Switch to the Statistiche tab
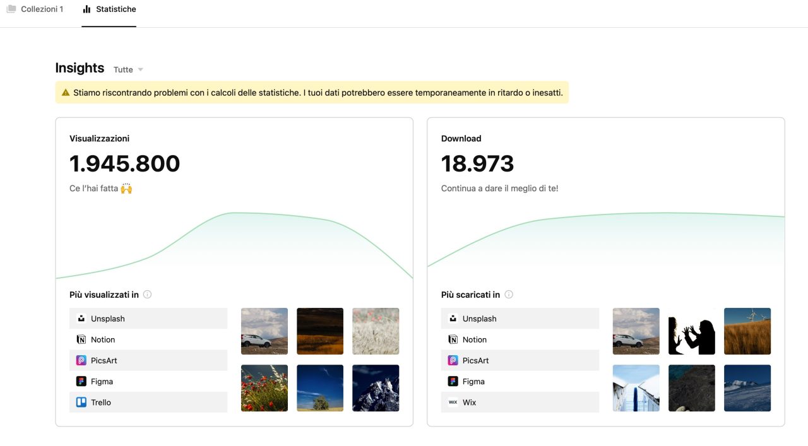Screen dimensions: 808x446 109,9
